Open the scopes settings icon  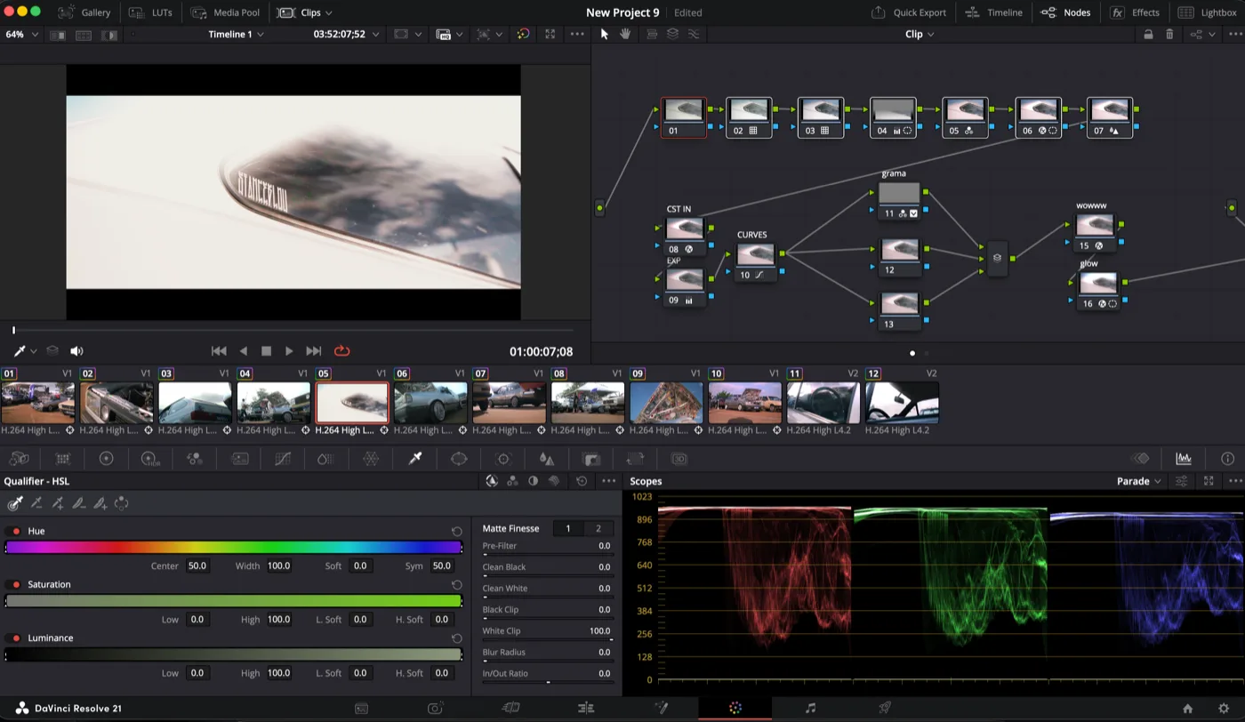1181,481
